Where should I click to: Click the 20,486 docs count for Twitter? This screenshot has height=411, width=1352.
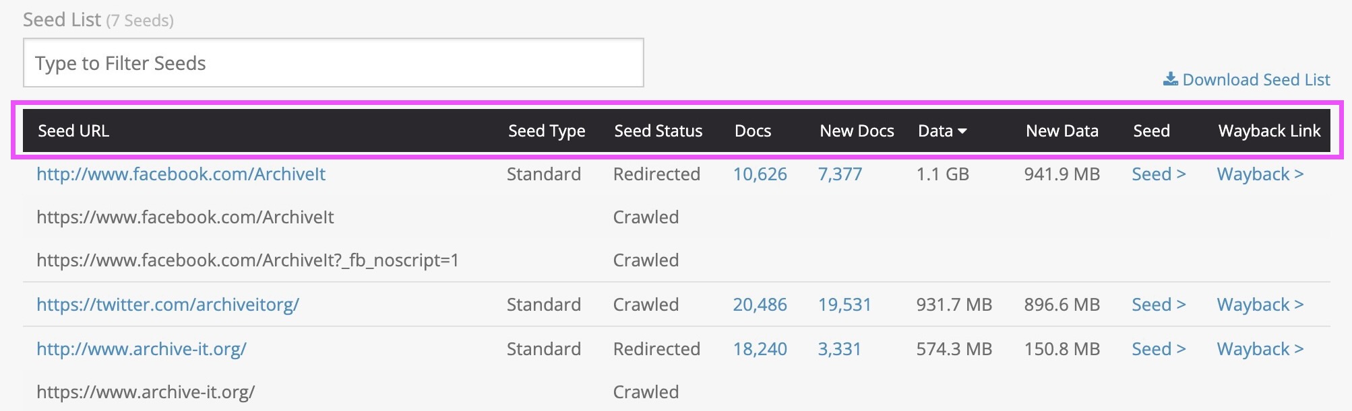click(x=760, y=305)
